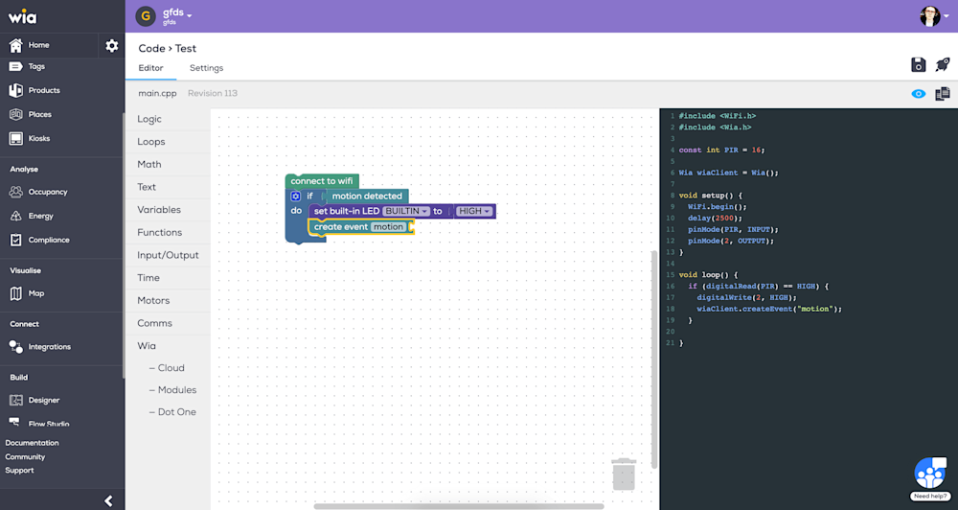
Task: Click the G organization avatar
Action: click(146, 16)
